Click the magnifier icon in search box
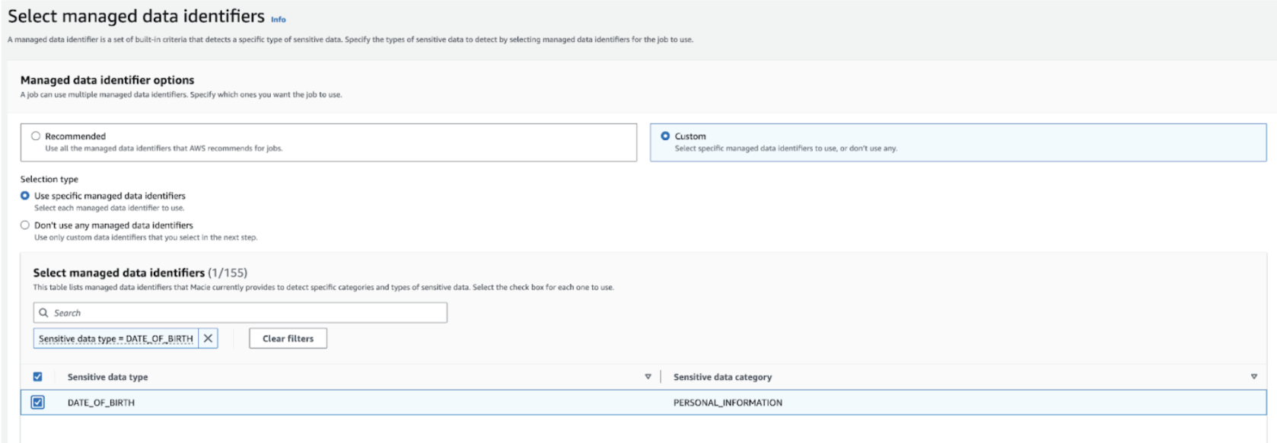 [x=43, y=313]
